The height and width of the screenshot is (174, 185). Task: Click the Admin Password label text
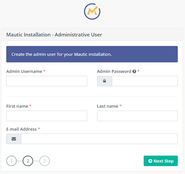coord(114,71)
